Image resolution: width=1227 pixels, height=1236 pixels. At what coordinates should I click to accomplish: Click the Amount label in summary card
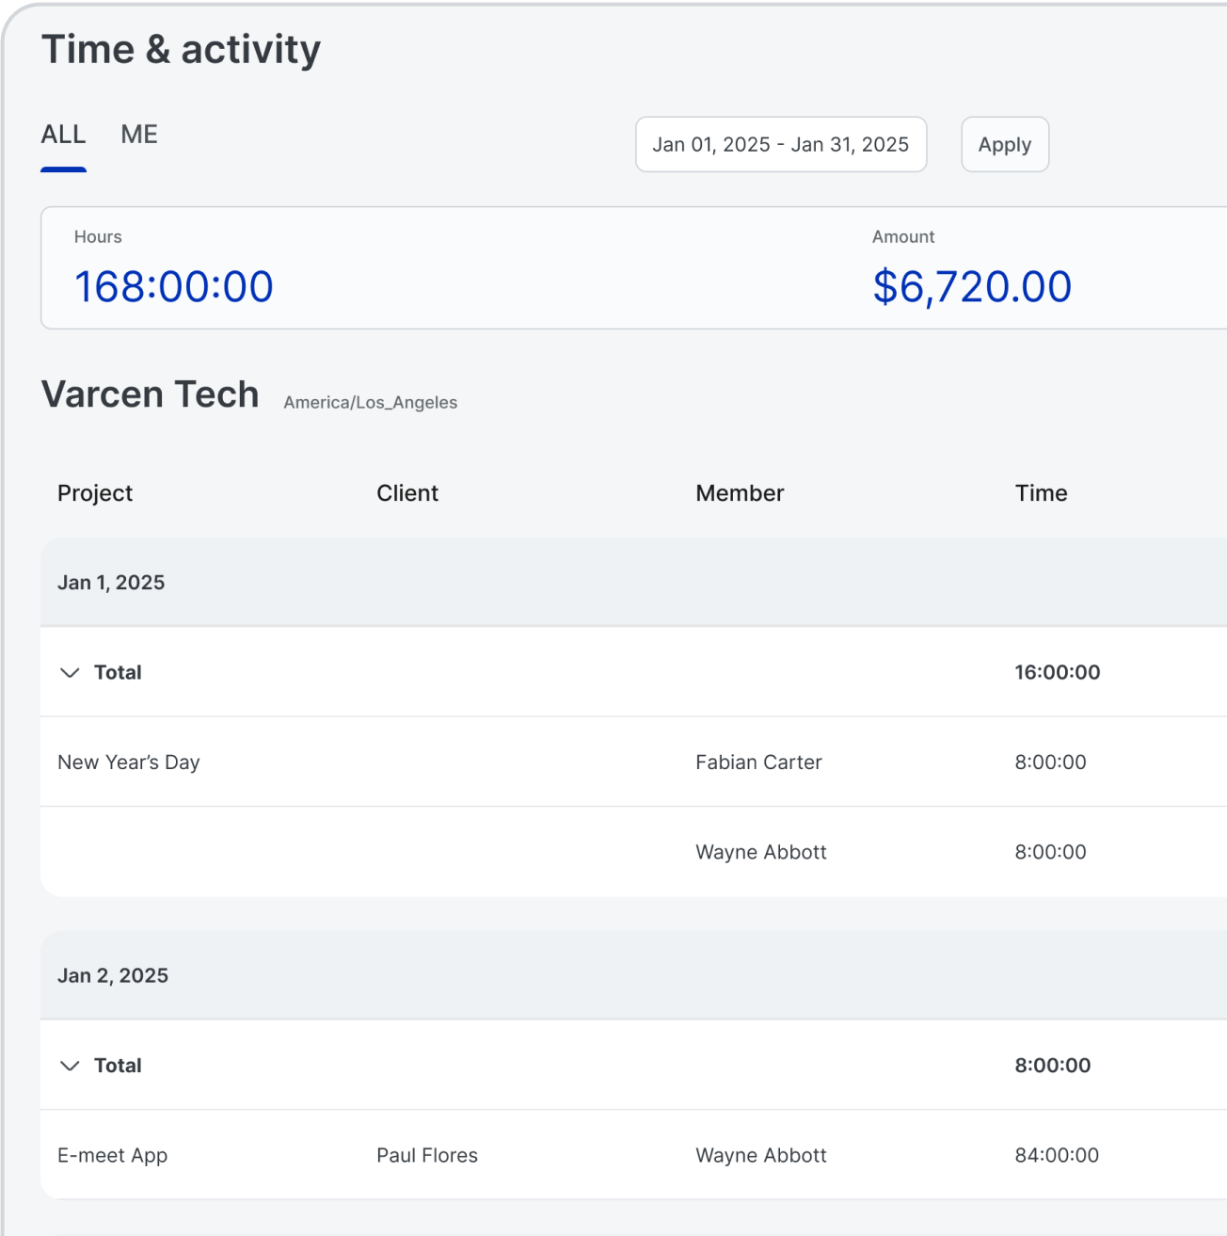point(903,237)
